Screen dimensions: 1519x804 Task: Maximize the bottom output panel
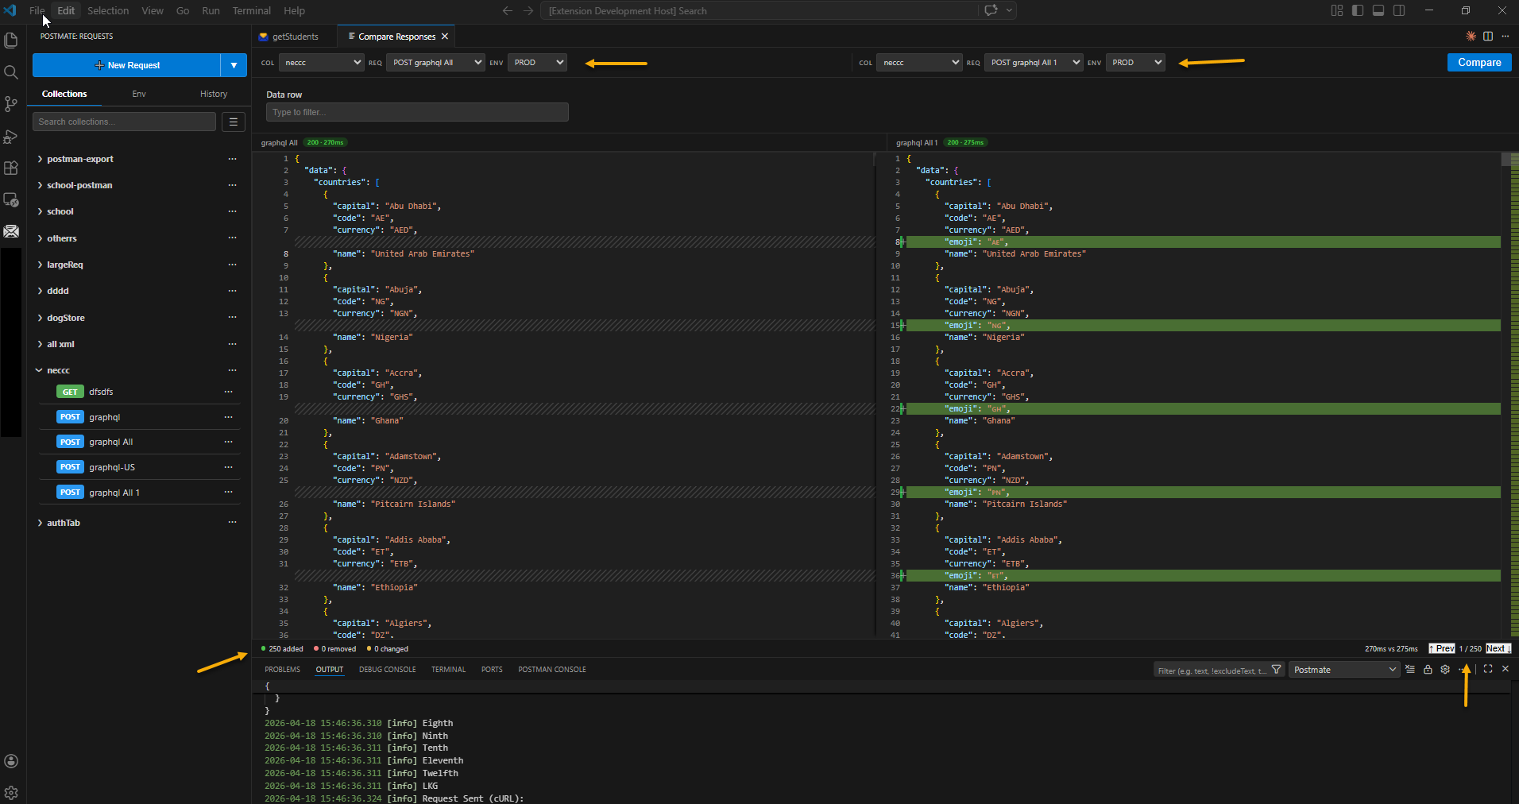(x=1487, y=669)
